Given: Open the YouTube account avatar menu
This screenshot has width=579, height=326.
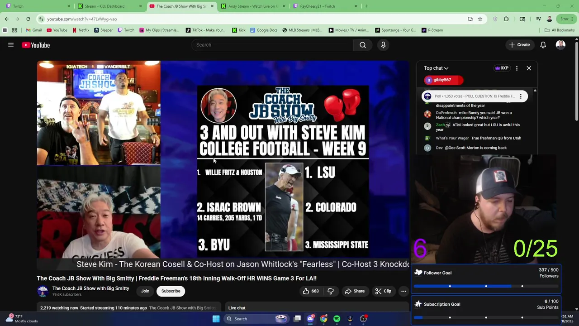Looking at the screenshot, I should (560, 45).
